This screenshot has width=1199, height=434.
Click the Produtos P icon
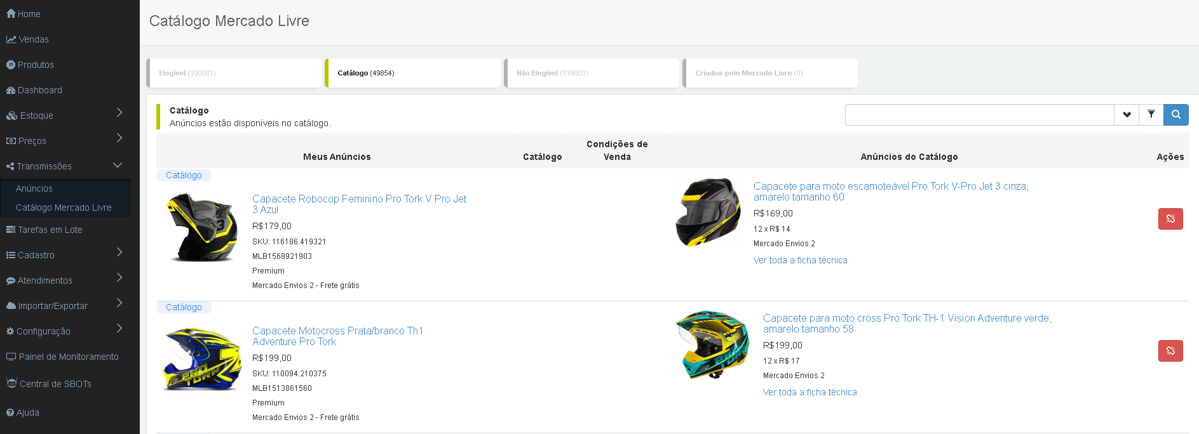10,65
